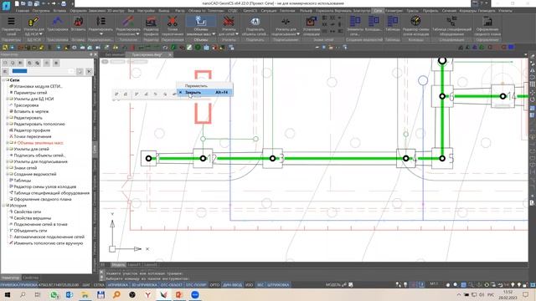Click Объемы земляных масс ribbon icon
The height and width of the screenshot is (301, 536).
tap(200, 22)
